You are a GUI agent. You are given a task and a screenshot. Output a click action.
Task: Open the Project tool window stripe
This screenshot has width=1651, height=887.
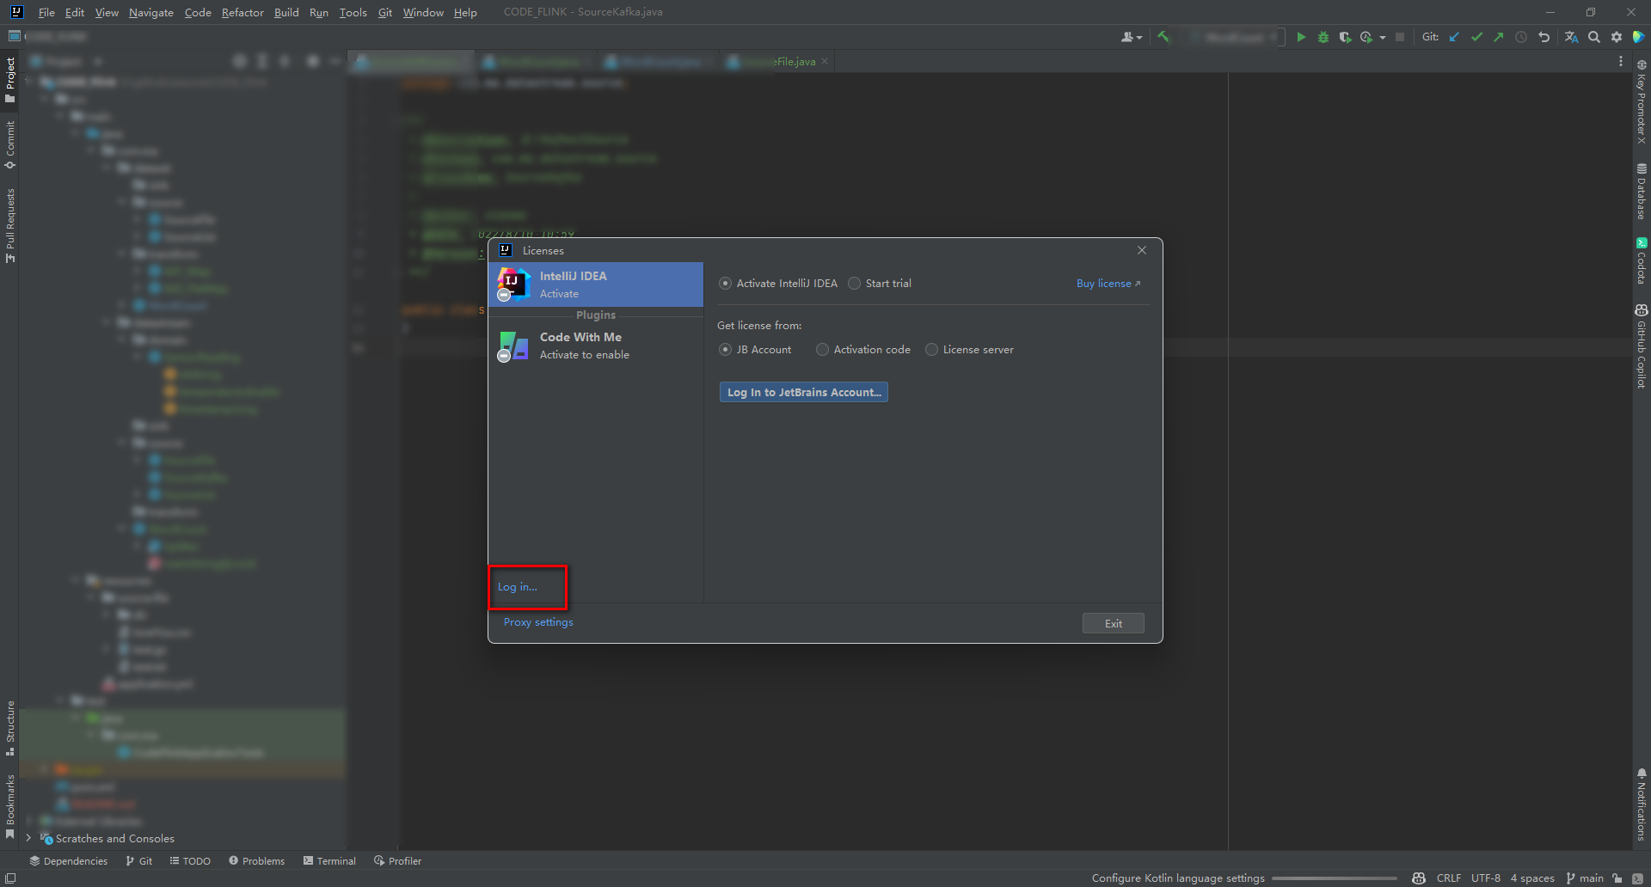[10, 80]
